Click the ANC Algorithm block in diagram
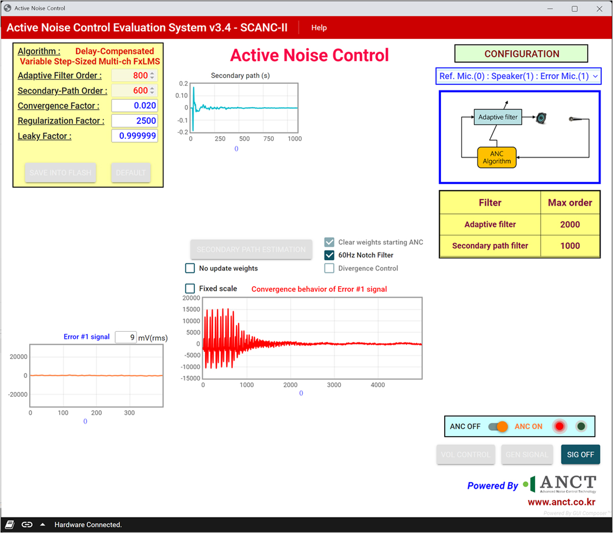614x533 pixels. [496, 158]
